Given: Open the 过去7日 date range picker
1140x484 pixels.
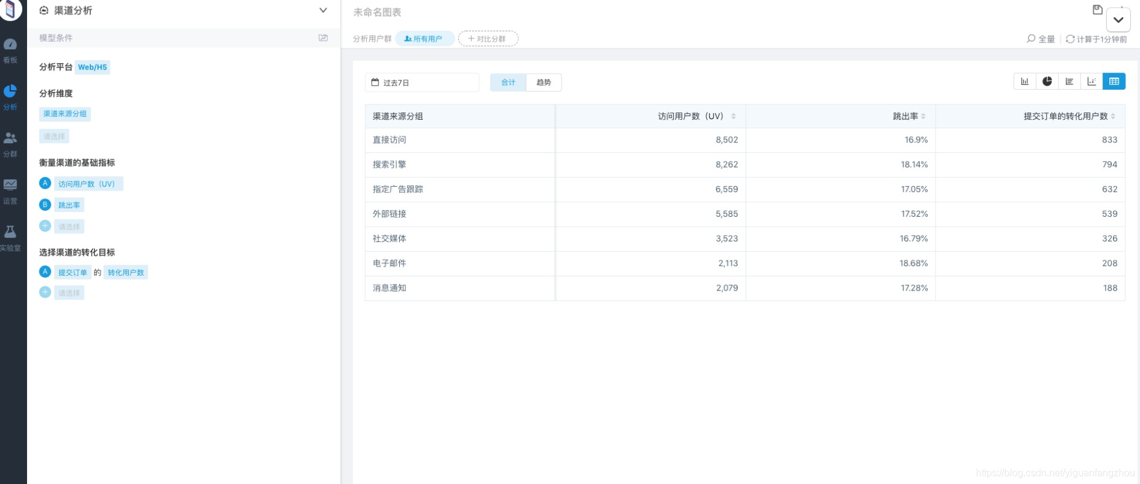Looking at the screenshot, I should tap(422, 82).
